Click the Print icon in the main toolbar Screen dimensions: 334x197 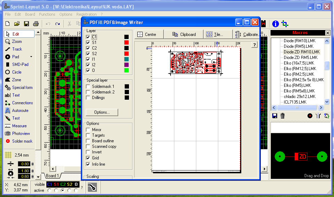coord(36,24)
